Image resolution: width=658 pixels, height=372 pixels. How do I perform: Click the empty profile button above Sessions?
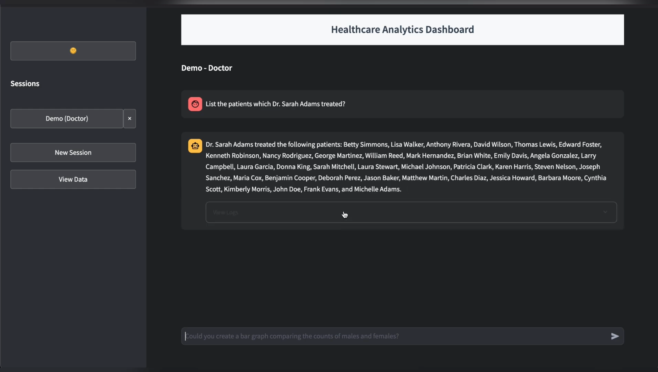73,51
